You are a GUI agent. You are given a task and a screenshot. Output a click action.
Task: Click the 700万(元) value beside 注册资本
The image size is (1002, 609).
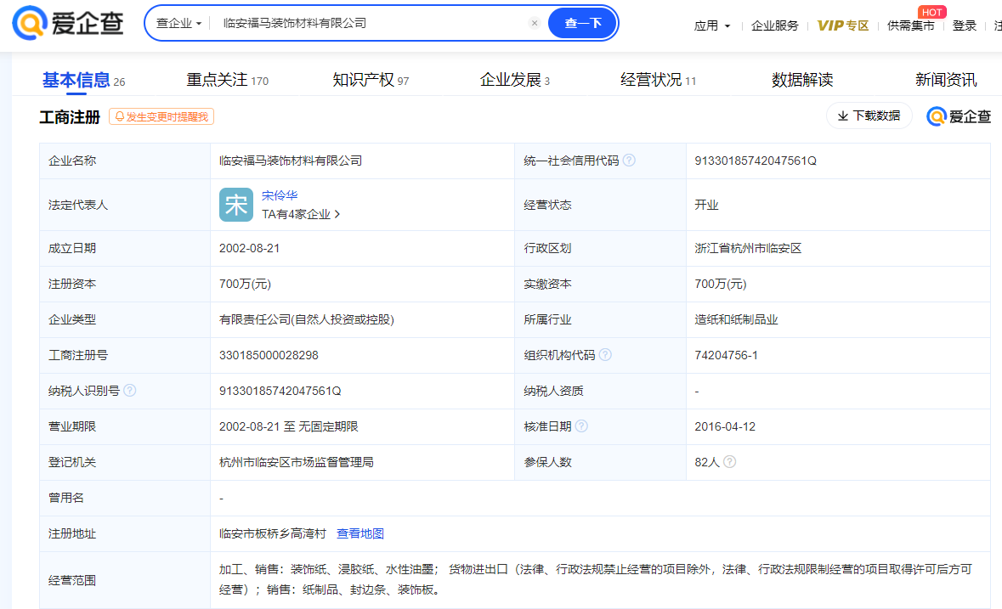245,284
